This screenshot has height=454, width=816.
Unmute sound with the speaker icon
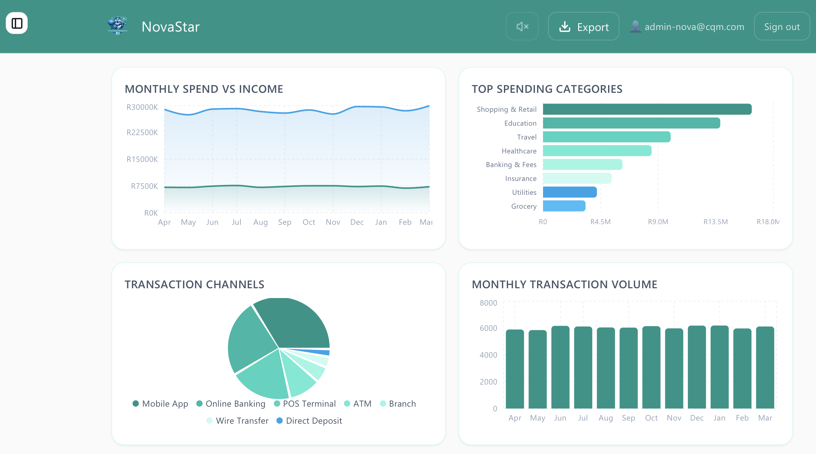[x=522, y=26]
